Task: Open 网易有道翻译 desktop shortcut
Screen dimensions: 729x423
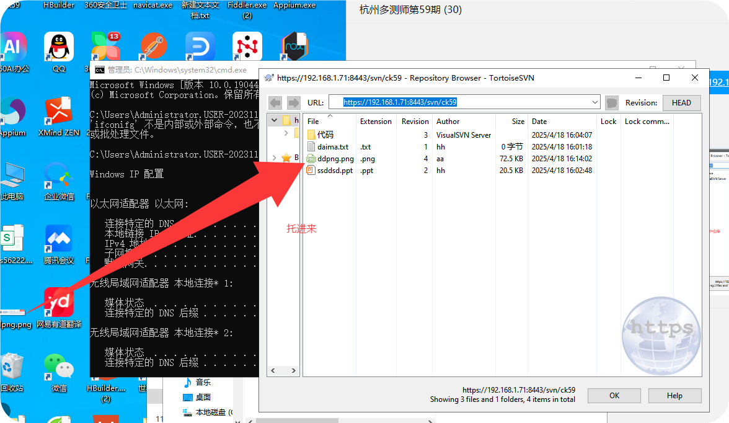Action: click(59, 308)
